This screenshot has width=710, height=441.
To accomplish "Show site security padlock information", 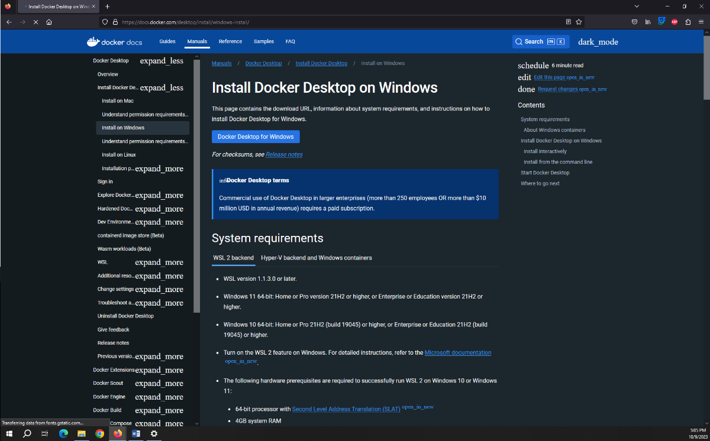I will (115, 22).
